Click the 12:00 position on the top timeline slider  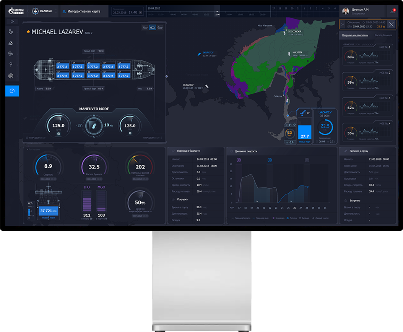tap(217, 12)
